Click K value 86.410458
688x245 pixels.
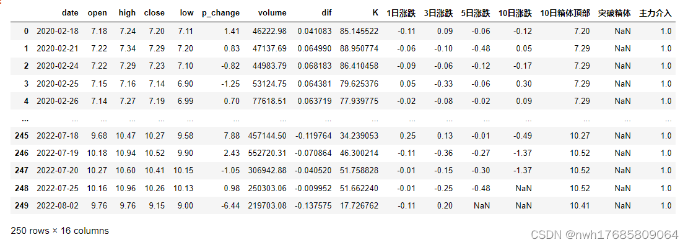pyautogui.click(x=359, y=66)
